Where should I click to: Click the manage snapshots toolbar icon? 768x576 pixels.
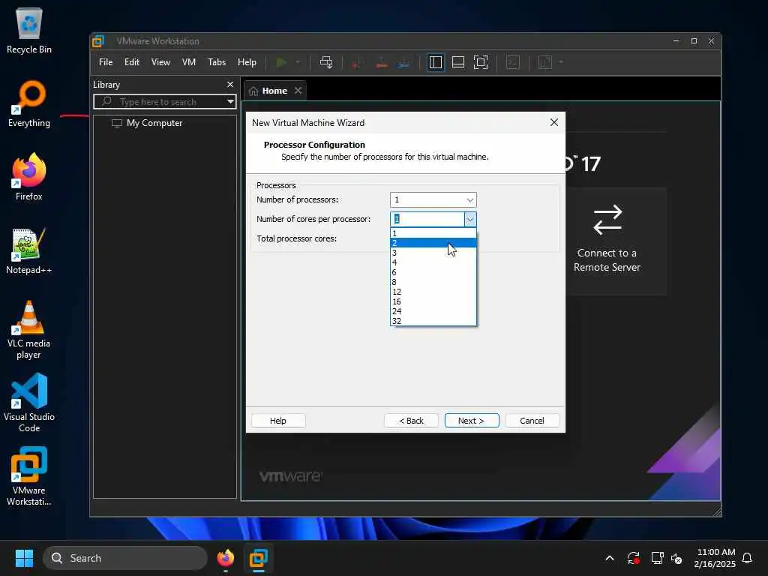[x=403, y=62]
